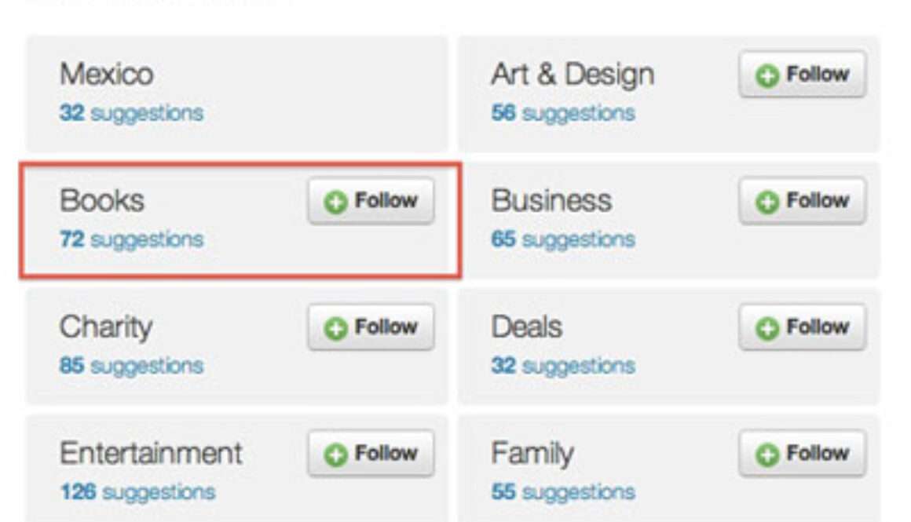Click the green plus icon beside Books
Image resolution: width=911 pixels, height=522 pixels.
[x=335, y=203]
